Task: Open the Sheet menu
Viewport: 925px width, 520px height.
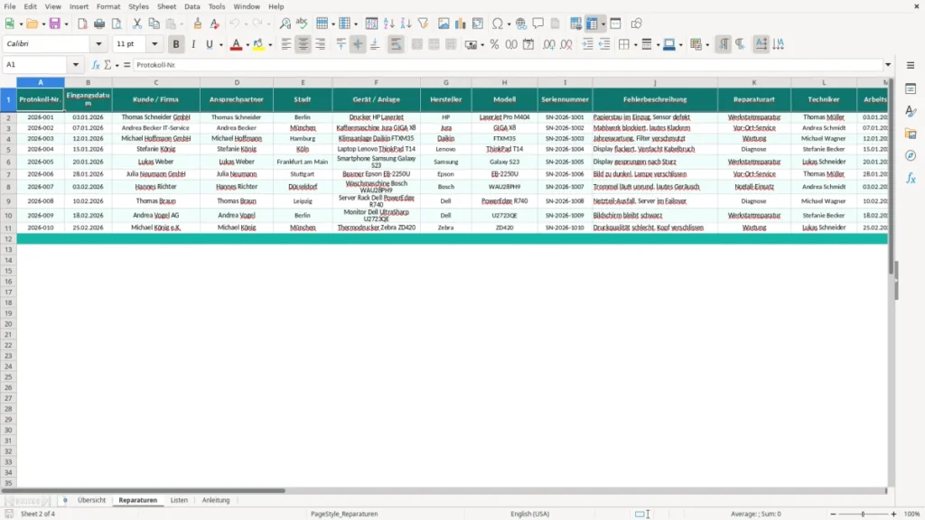Action: point(166,6)
